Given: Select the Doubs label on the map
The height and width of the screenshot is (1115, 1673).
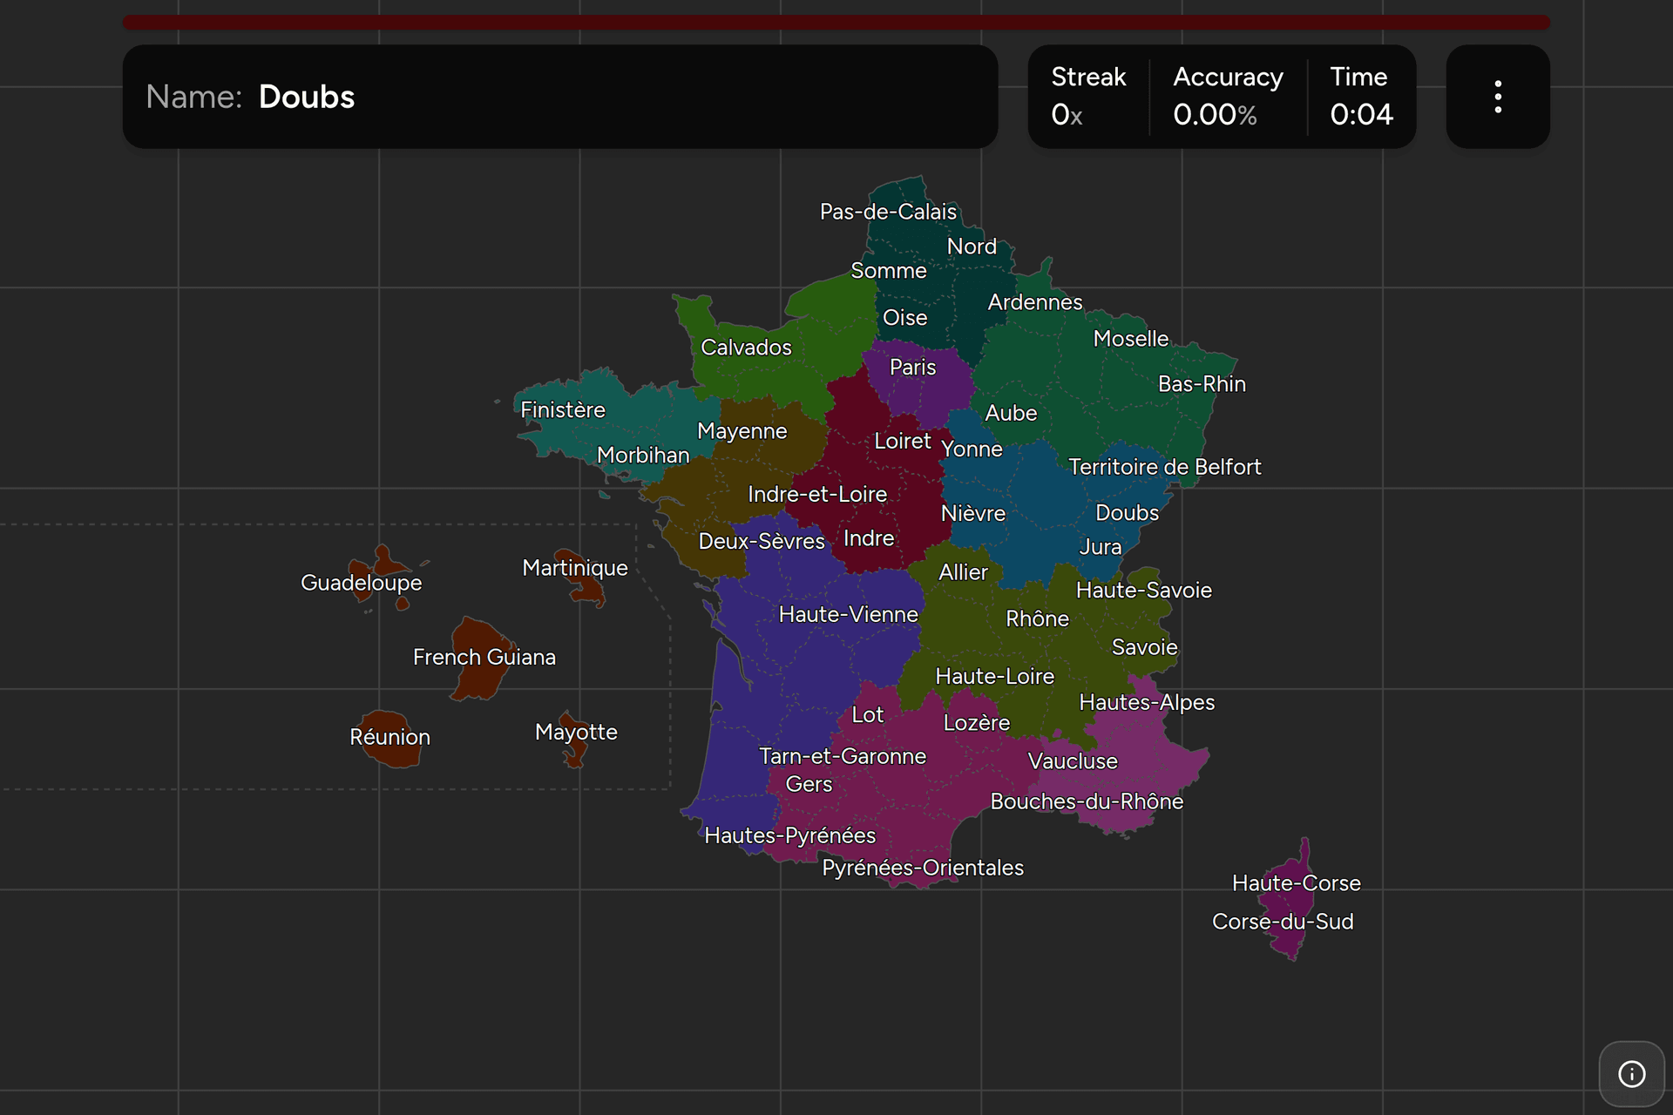Looking at the screenshot, I should click(1127, 513).
